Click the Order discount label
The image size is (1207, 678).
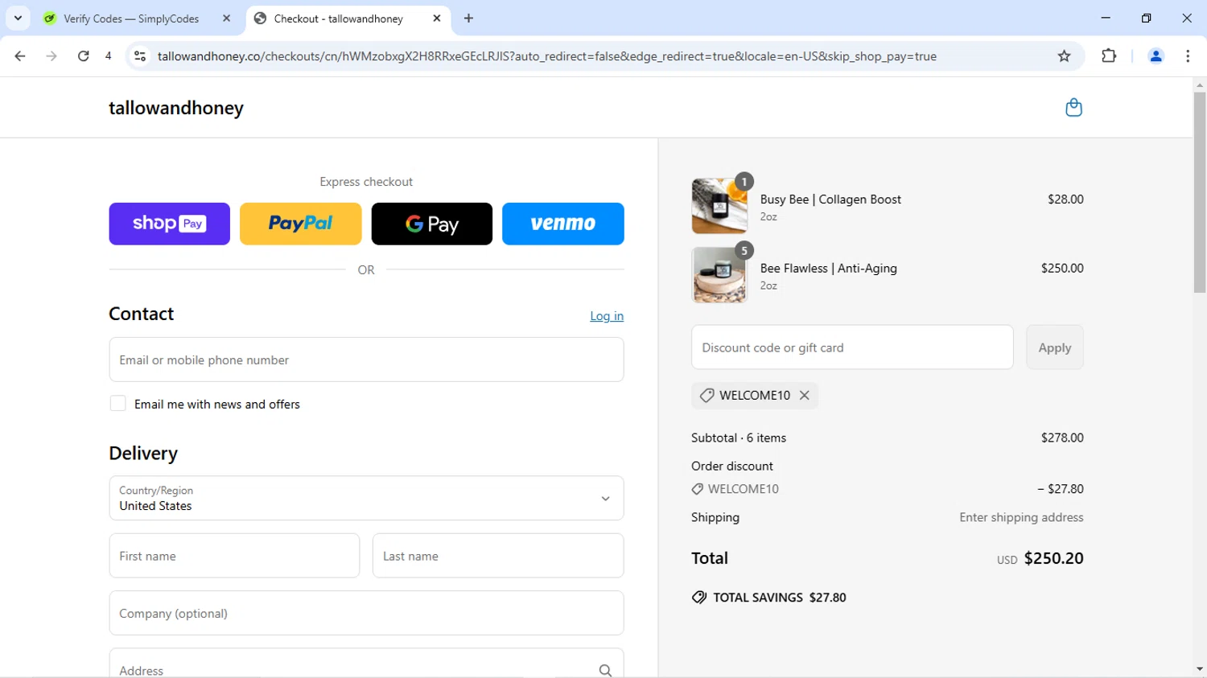pos(732,466)
